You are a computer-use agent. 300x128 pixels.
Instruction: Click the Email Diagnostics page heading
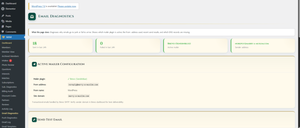coord(56,16)
